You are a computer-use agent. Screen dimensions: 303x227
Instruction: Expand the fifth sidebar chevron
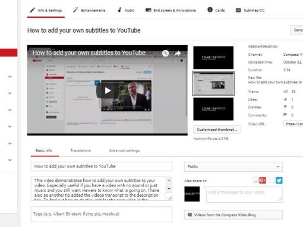point(10,144)
